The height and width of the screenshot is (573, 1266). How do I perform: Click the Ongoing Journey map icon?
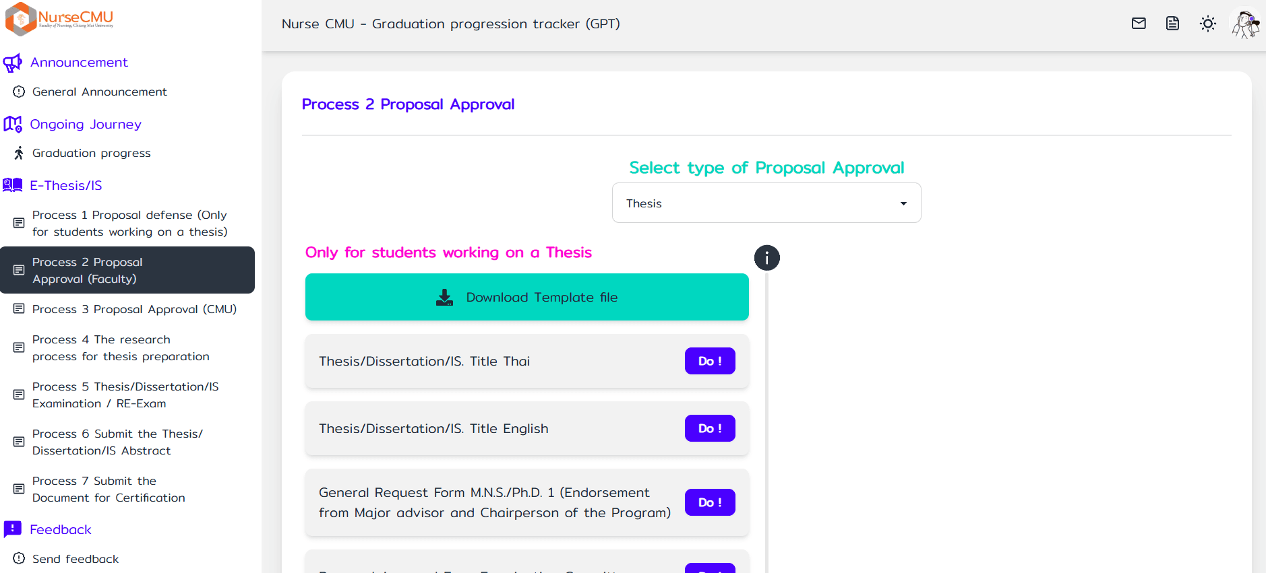click(13, 125)
